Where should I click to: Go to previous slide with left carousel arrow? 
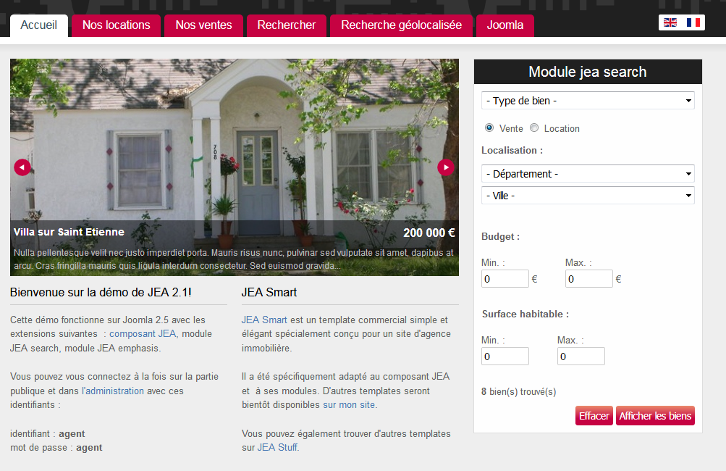click(x=22, y=167)
